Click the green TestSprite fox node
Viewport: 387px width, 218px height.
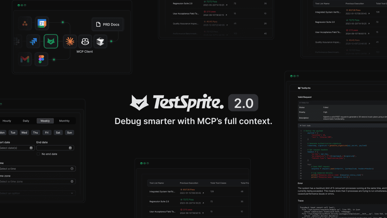pos(51,41)
